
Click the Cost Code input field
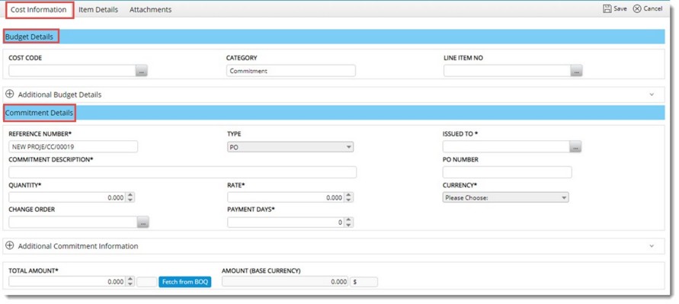point(72,71)
